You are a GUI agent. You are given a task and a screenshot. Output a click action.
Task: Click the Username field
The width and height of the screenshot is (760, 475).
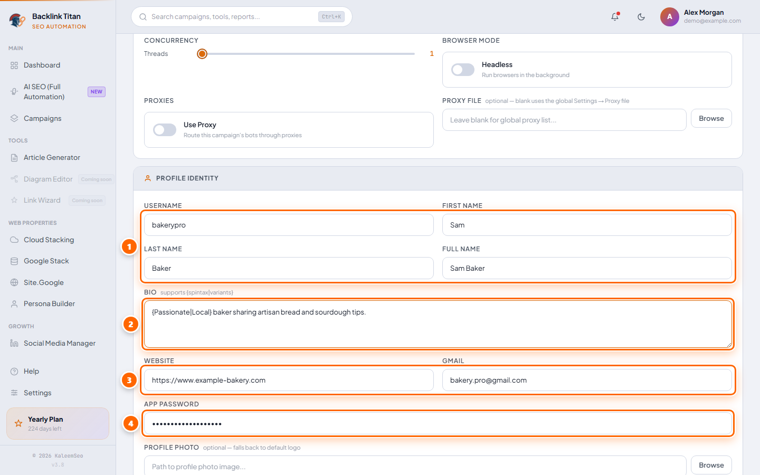pyautogui.click(x=289, y=225)
